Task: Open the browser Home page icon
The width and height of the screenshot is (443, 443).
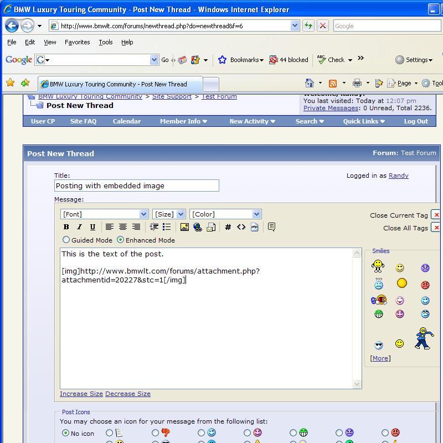Action: tap(310, 83)
